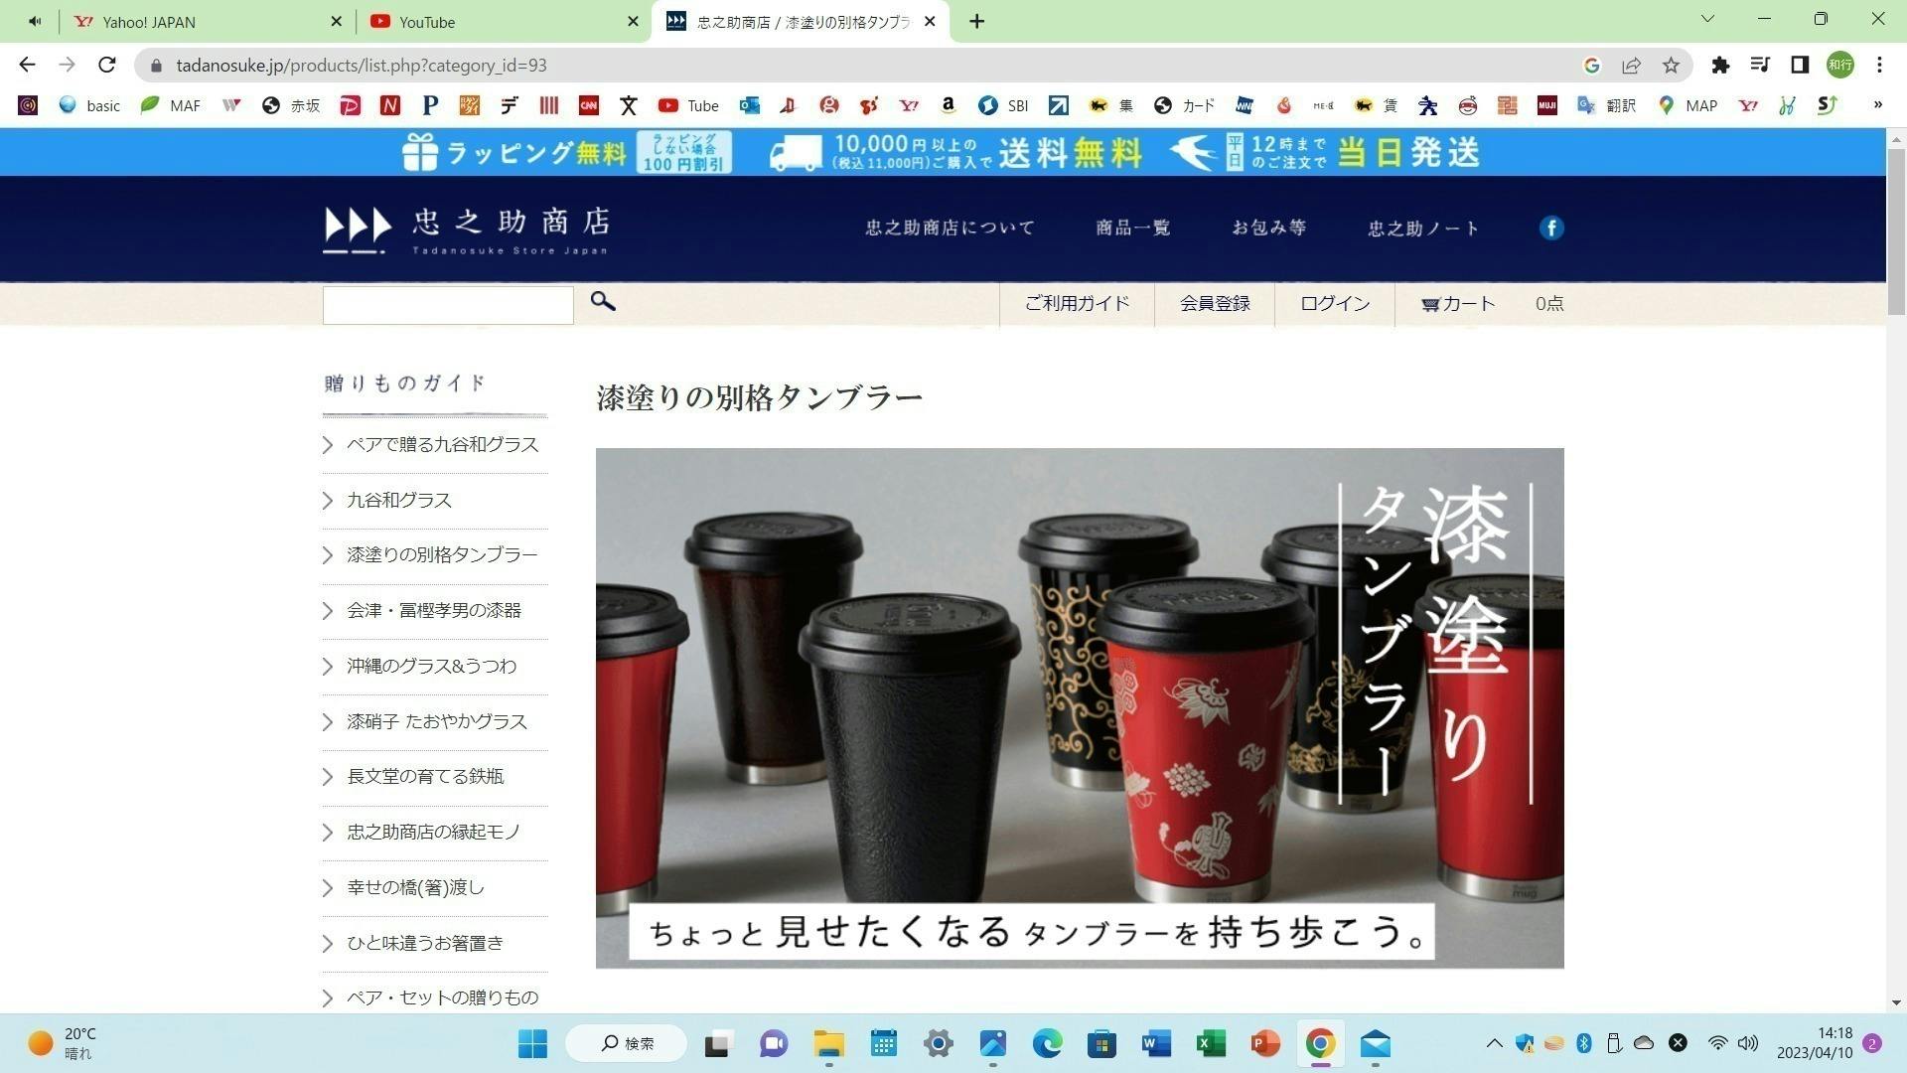This screenshot has width=1907, height=1073.
Task: Expand the 沖縄のグラス&うつわ category
Action: [430, 666]
